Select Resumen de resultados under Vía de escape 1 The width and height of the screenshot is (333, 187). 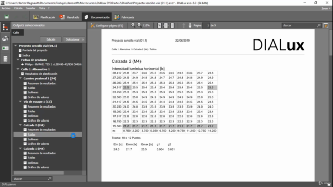click(42, 106)
